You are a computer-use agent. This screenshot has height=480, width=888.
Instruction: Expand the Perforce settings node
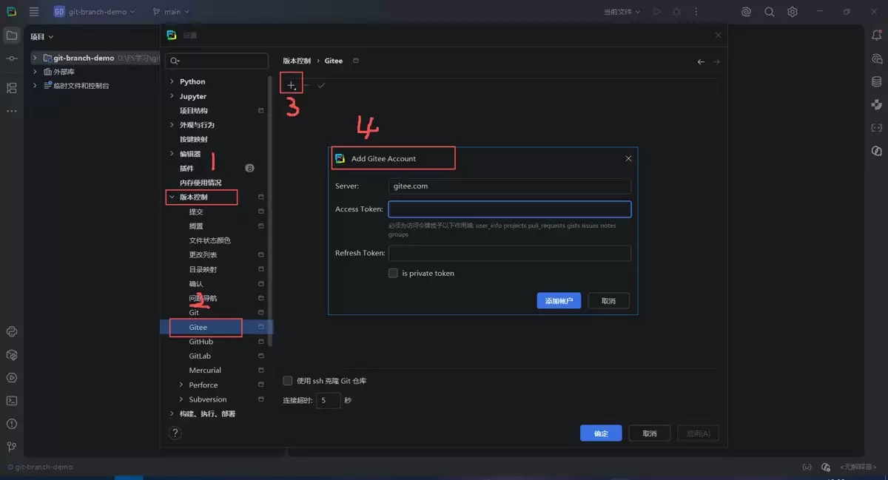point(181,385)
